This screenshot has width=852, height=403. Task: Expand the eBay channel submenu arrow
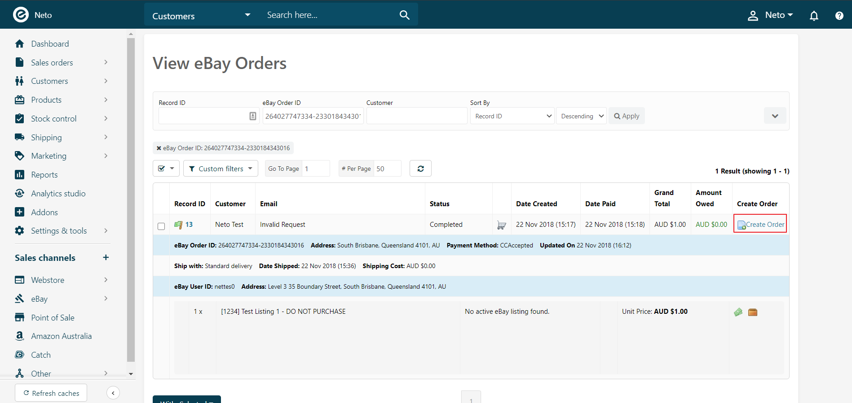[106, 299]
